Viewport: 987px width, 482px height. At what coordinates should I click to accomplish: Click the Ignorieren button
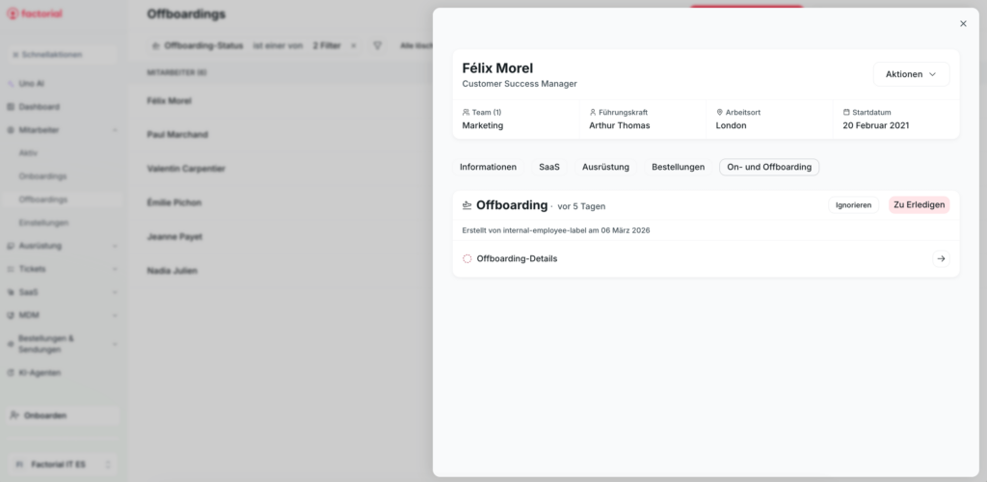(x=853, y=204)
